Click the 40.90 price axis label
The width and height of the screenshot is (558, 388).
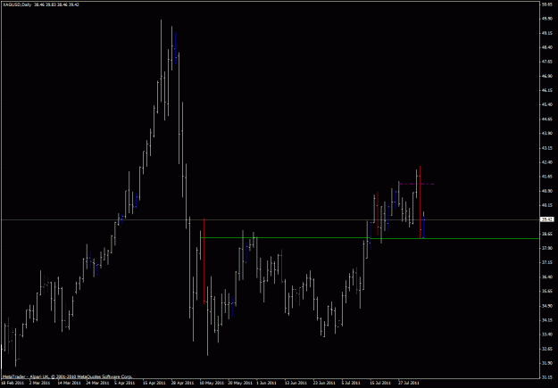(x=547, y=191)
